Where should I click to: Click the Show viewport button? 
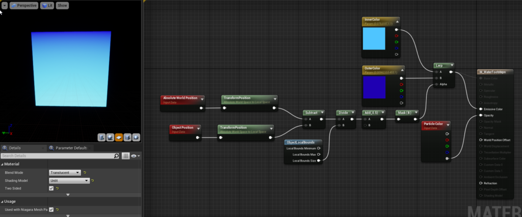coord(62,6)
